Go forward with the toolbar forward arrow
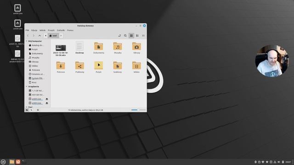294x165 pixels. click(34, 36)
